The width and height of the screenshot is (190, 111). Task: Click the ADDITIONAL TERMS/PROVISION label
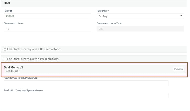20,78
